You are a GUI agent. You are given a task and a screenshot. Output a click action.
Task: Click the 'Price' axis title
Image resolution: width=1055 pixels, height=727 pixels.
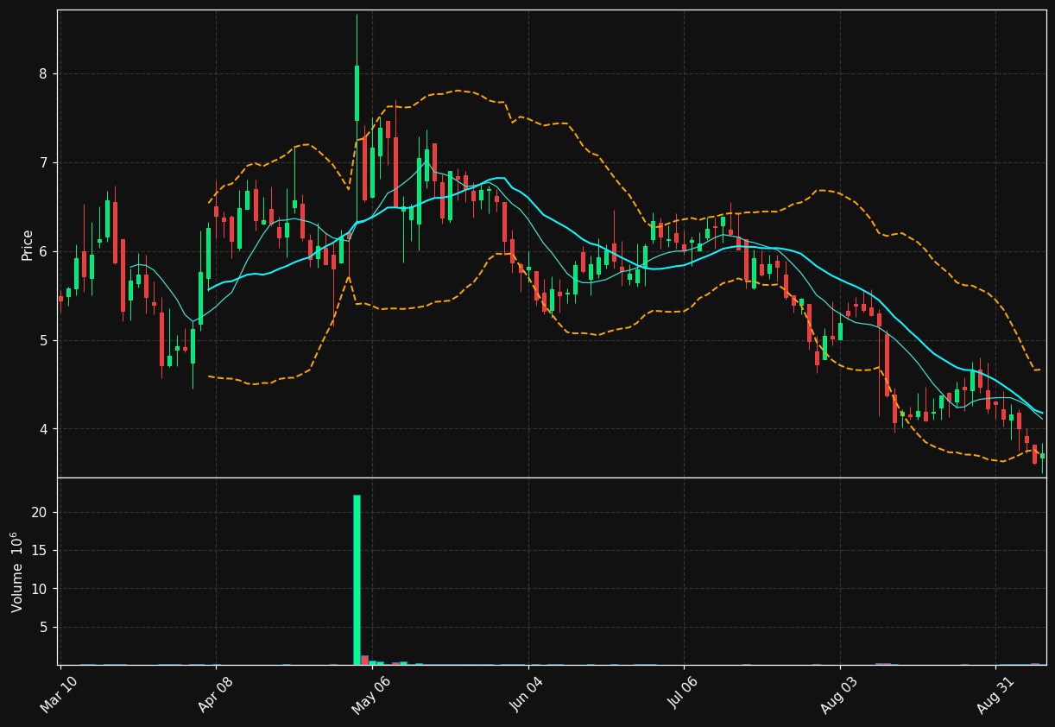point(28,244)
